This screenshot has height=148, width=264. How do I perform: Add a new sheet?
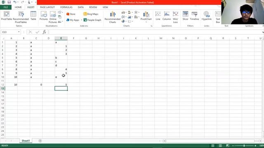pos(40,141)
